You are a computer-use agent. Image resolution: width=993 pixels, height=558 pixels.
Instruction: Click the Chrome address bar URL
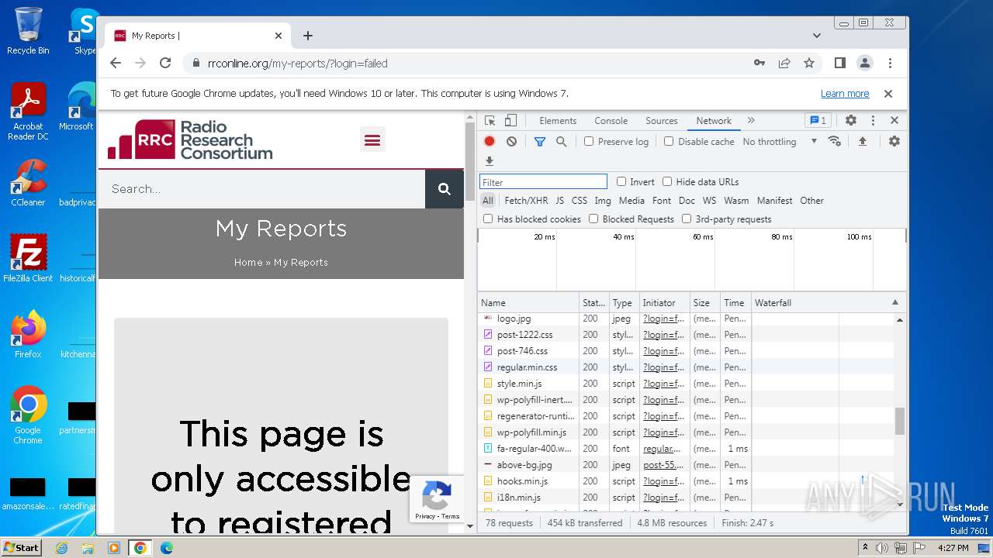pyautogui.click(x=298, y=64)
